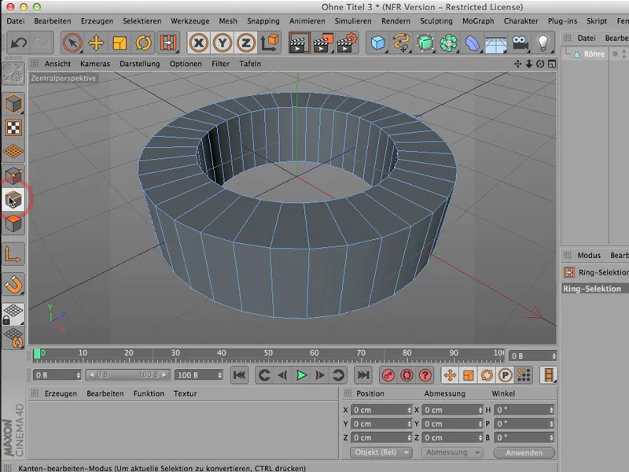
Task: Open the deformer objects icon
Action: coord(473,42)
